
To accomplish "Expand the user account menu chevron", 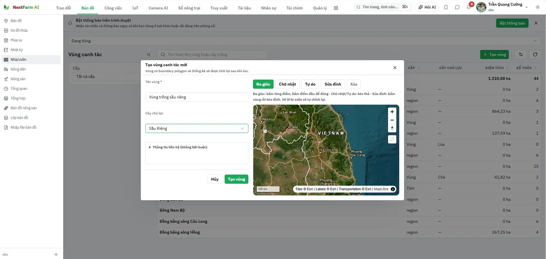I will tap(527, 7).
